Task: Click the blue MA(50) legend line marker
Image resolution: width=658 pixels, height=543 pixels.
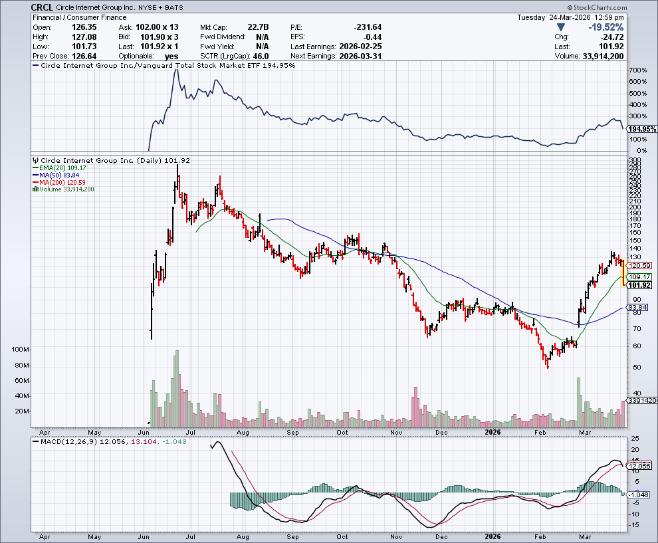Action: (35, 175)
